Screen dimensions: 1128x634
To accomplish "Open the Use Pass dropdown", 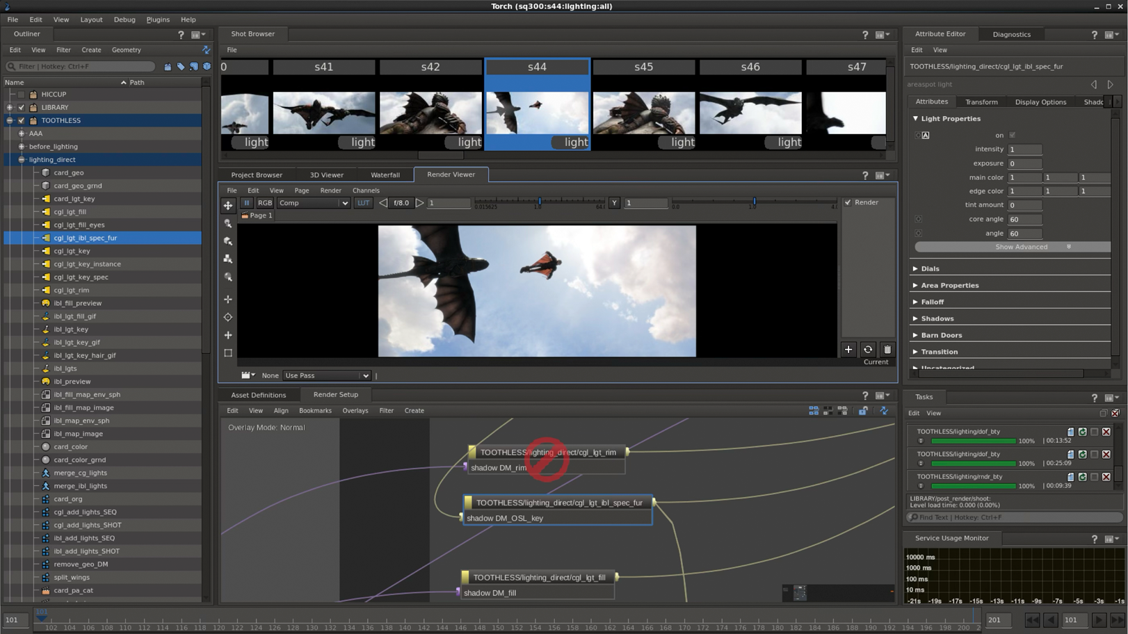I will 326,375.
